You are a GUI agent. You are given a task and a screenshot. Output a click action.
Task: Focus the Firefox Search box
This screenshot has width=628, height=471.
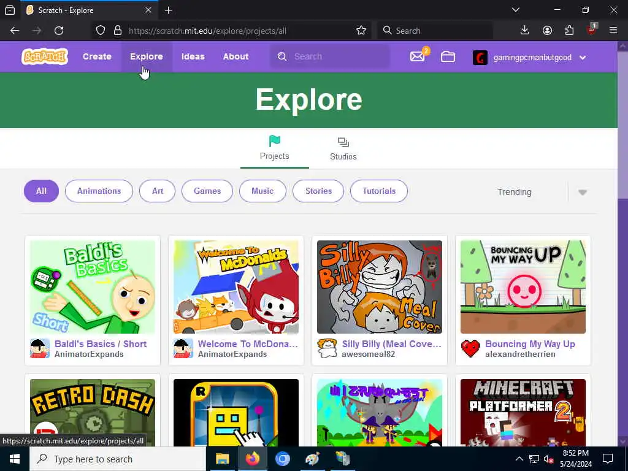[x=435, y=31]
